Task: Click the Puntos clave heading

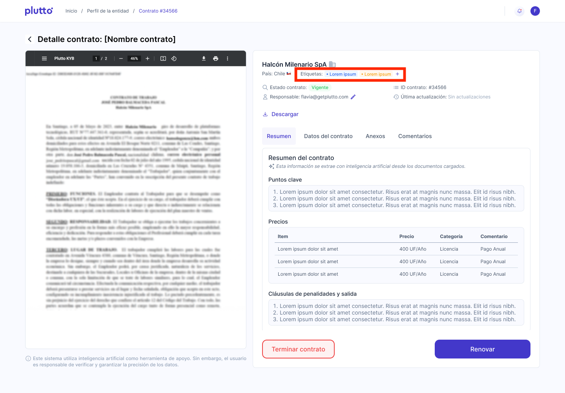Action: 285,180
